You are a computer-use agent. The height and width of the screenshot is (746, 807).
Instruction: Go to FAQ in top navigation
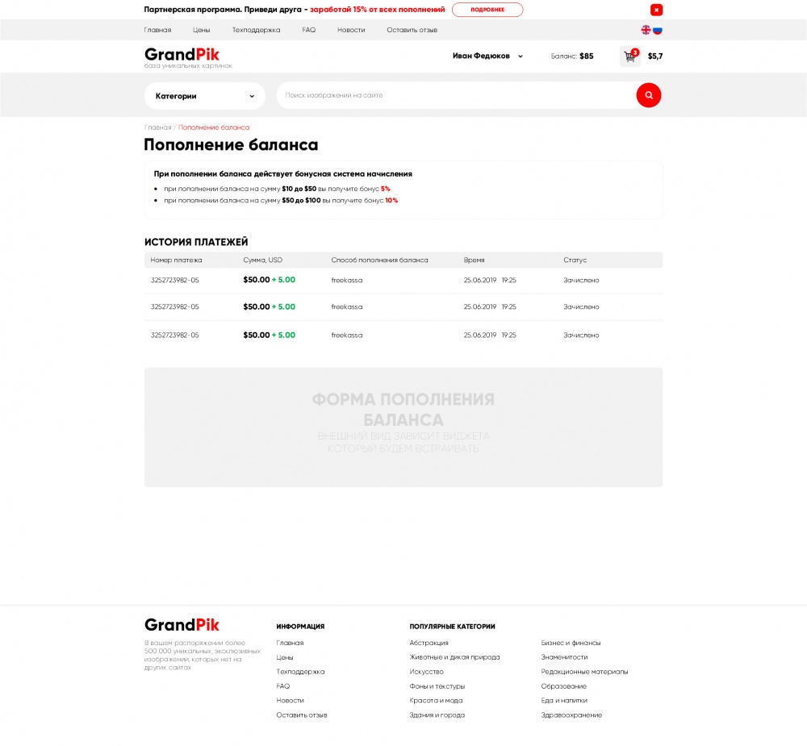[309, 30]
